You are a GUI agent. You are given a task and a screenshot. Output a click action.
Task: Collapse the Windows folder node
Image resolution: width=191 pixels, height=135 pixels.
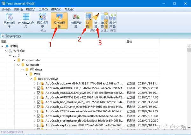coord(23,70)
